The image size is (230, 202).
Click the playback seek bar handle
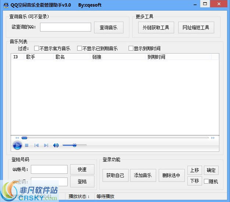[24, 138]
